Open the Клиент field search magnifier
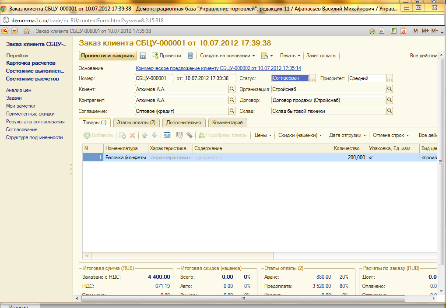The image size is (446, 308). [232, 89]
